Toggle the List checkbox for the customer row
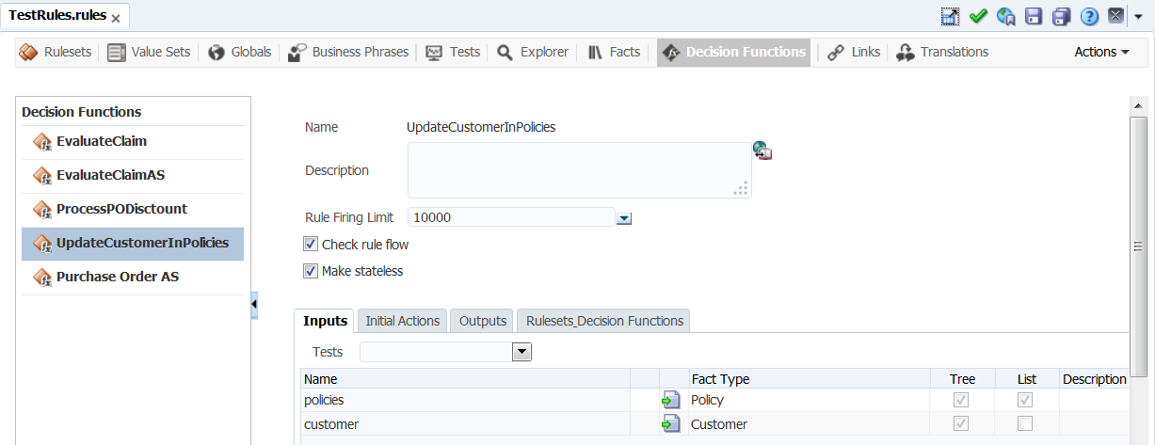The height and width of the screenshot is (445, 1155). (1025, 423)
